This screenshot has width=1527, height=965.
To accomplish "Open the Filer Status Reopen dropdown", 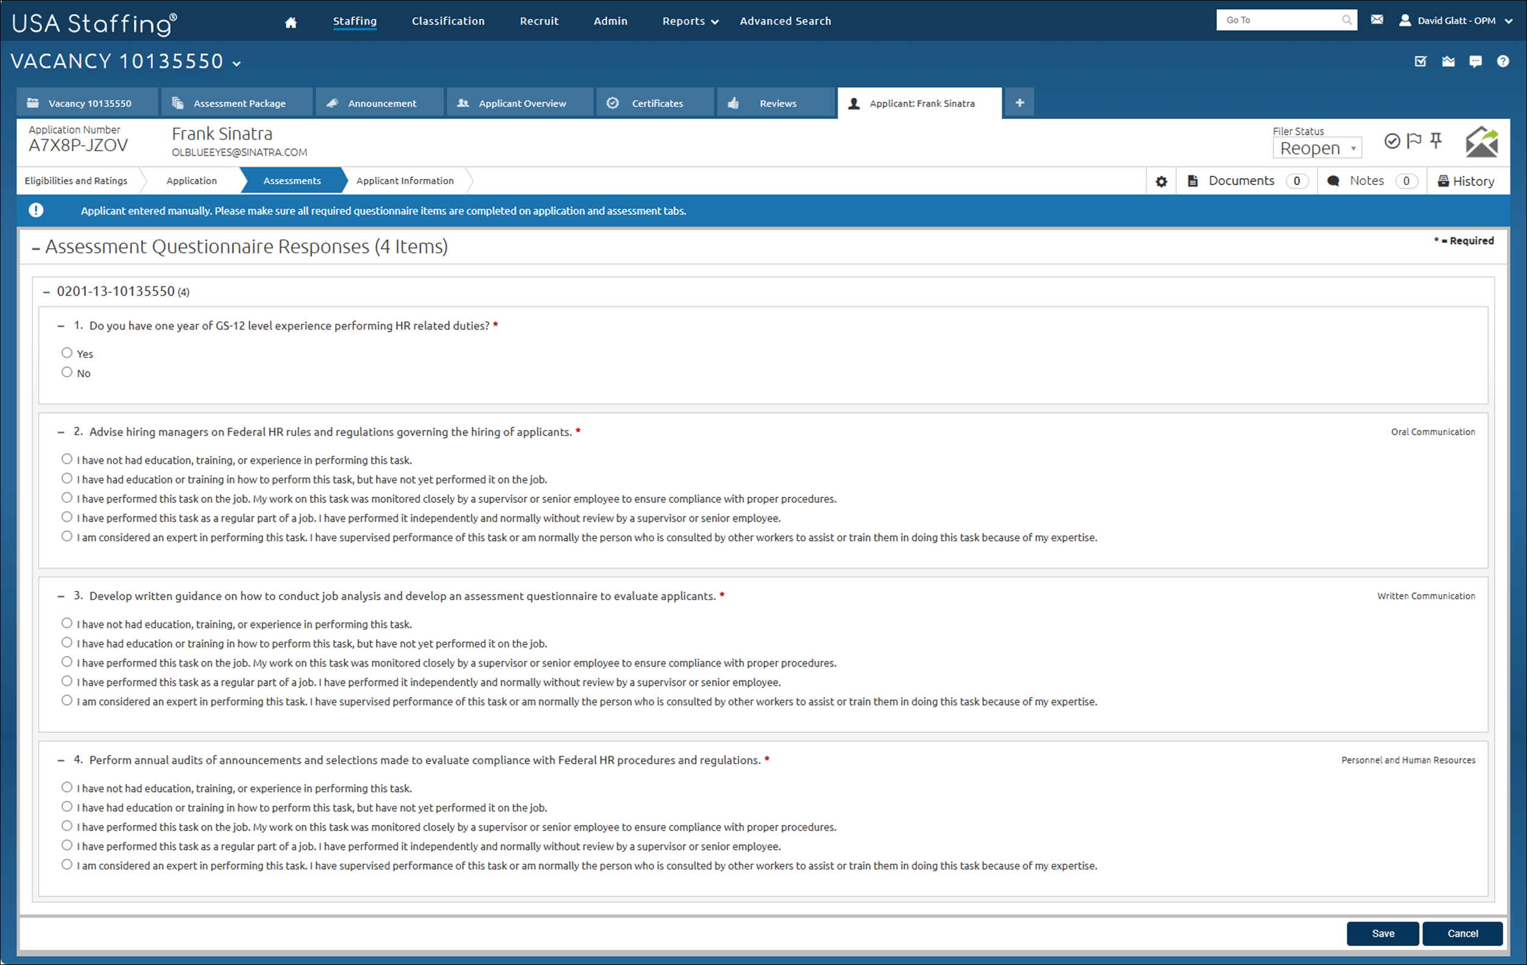I will click(1316, 148).
